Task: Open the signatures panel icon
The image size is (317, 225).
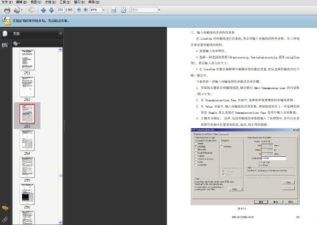Action: click(x=5, y=45)
